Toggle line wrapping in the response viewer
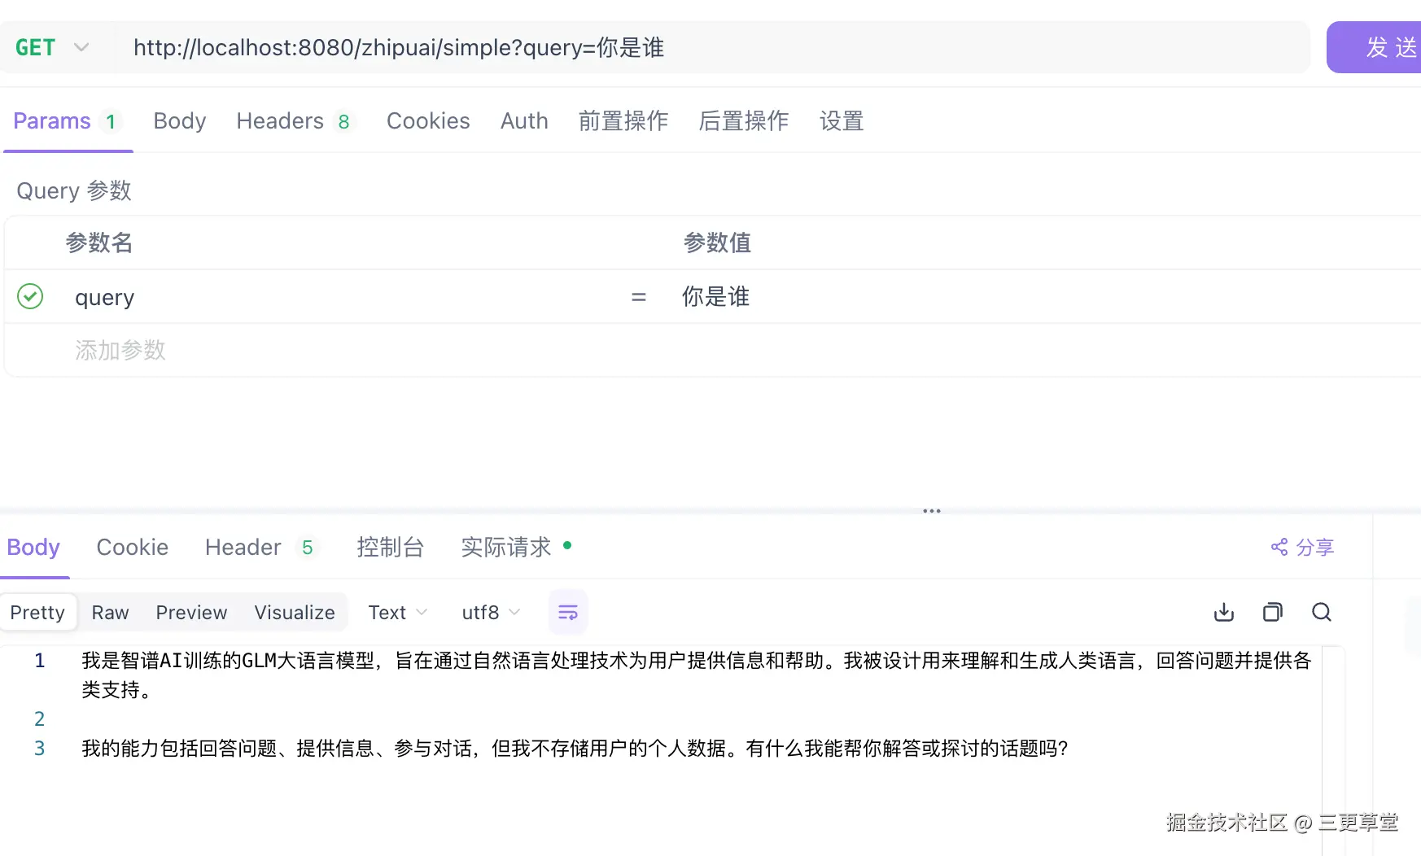 [567, 611]
